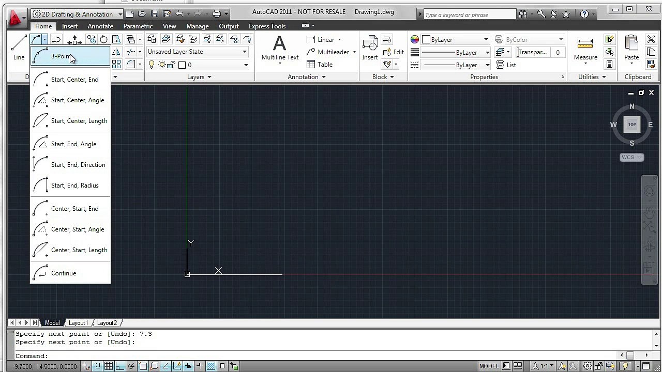Image resolution: width=662 pixels, height=372 pixels.
Task: Open the 2D Drafting & Annotation workspace dropdown
Action: click(x=77, y=14)
